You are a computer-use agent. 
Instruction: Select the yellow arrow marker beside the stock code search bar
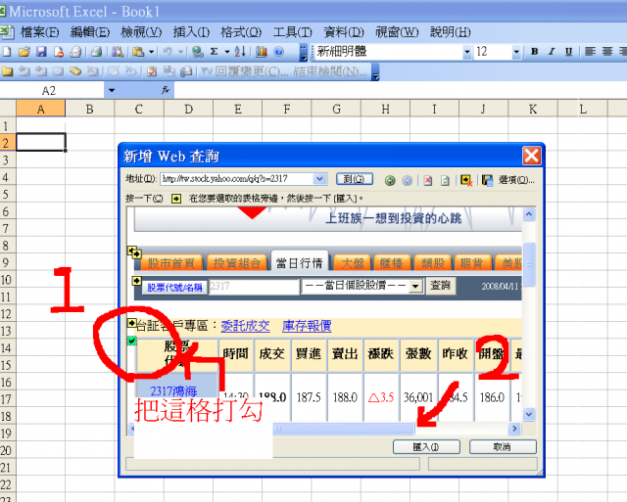(x=137, y=281)
